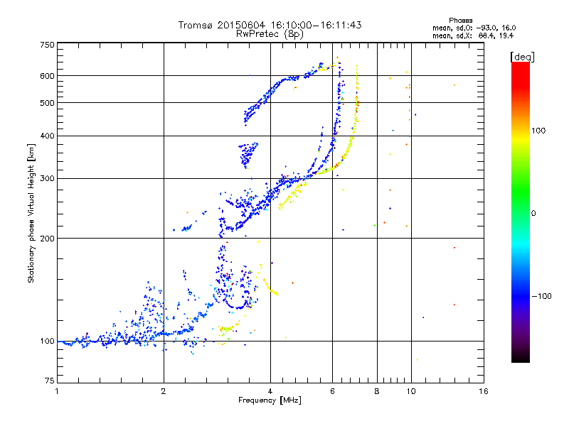Click the y-axis tick label '500'

pos(47,103)
